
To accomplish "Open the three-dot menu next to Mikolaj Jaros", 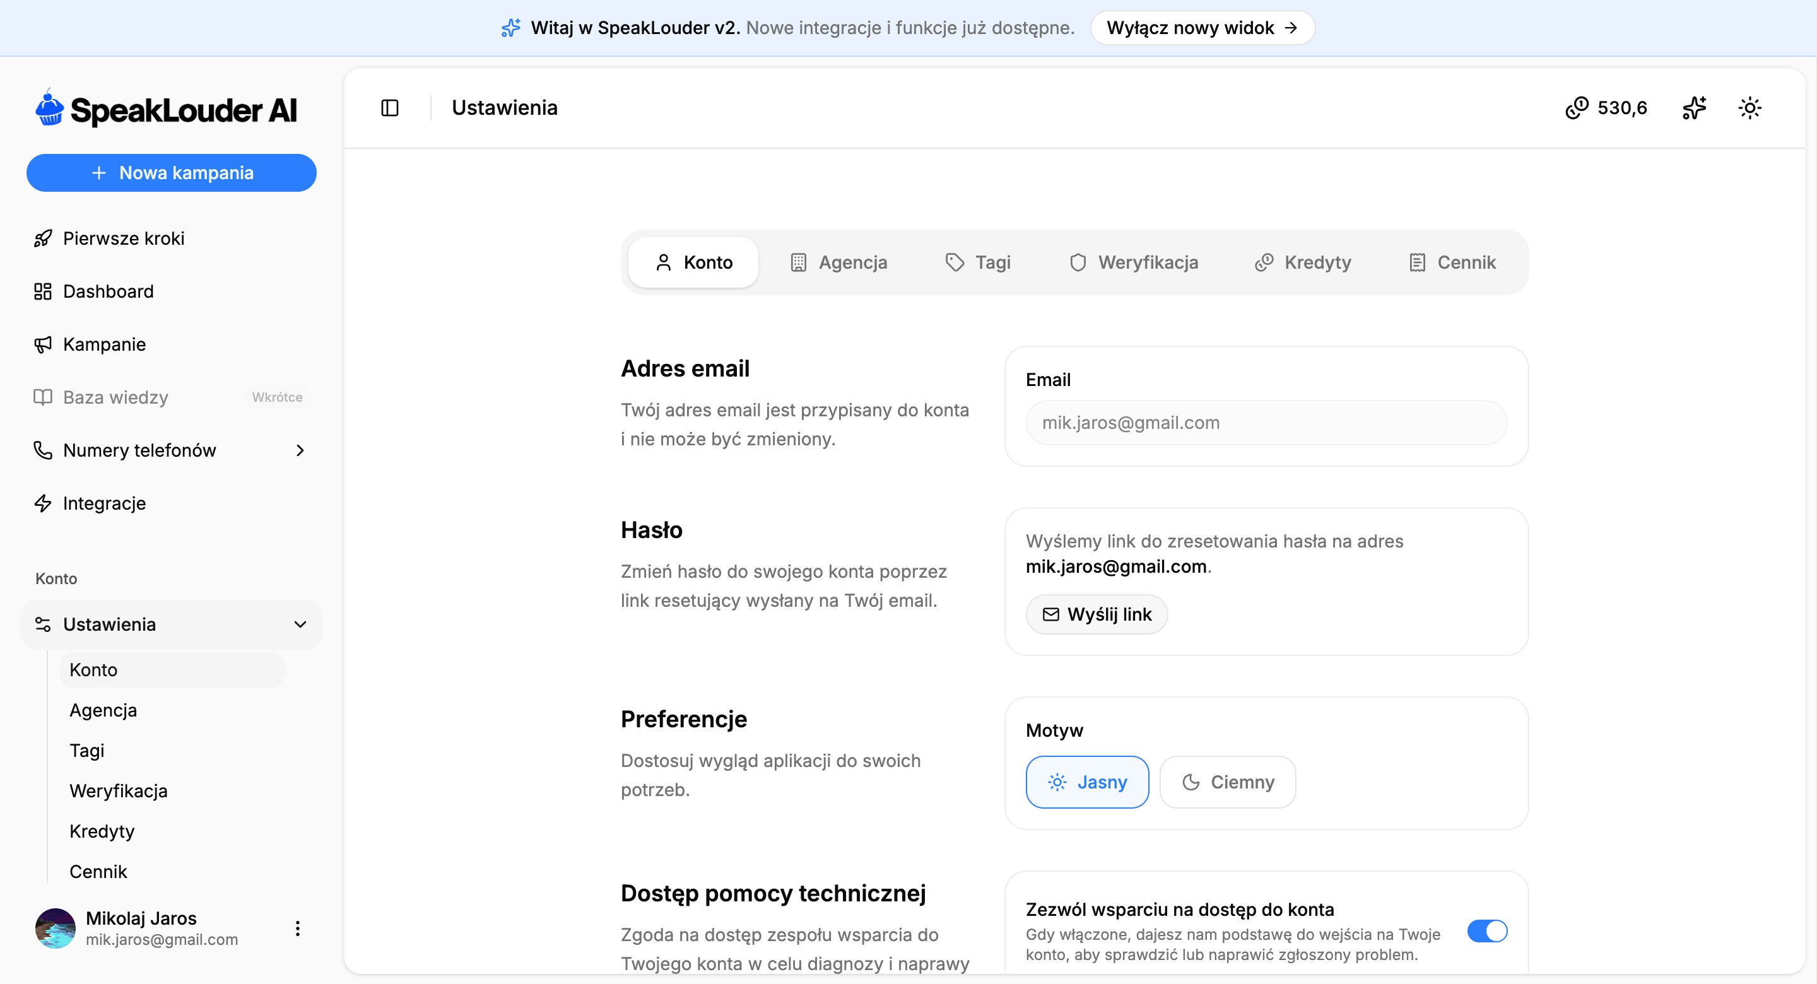I will click(298, 928).
